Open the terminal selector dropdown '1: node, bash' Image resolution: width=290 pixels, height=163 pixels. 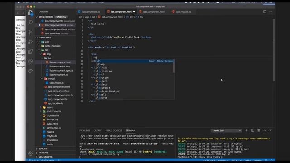pyautogui.click(x=226, y=131)
